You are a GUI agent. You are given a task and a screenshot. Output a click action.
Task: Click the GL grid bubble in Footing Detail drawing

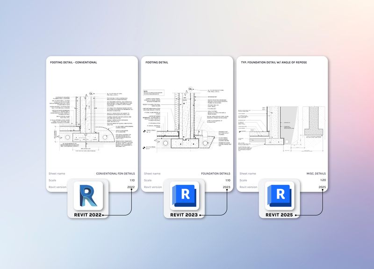pyautogui.click(x=190, y=89)
